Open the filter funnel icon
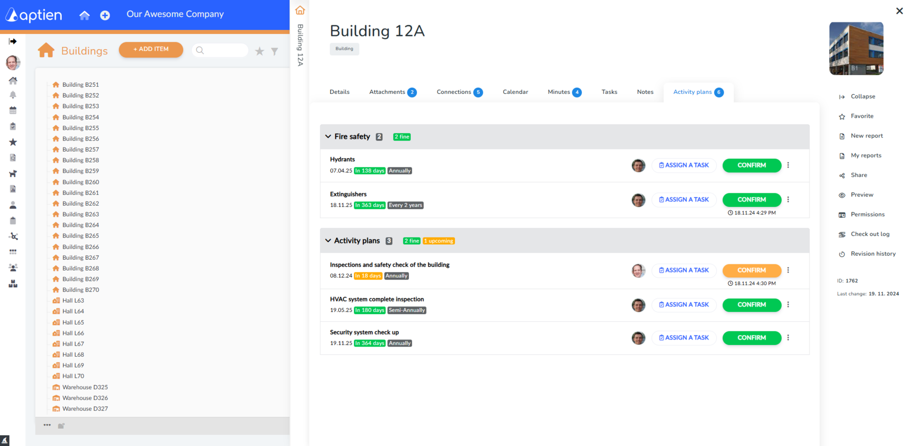913x446 pixels. 274,51
